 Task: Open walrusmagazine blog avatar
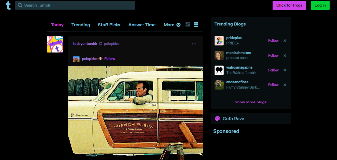pyautogui.click(x=219, y=70)
